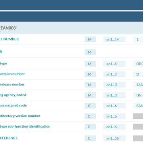Click C badge beside 'directory version number'
143x143 pixels.
tap(90, 116)
